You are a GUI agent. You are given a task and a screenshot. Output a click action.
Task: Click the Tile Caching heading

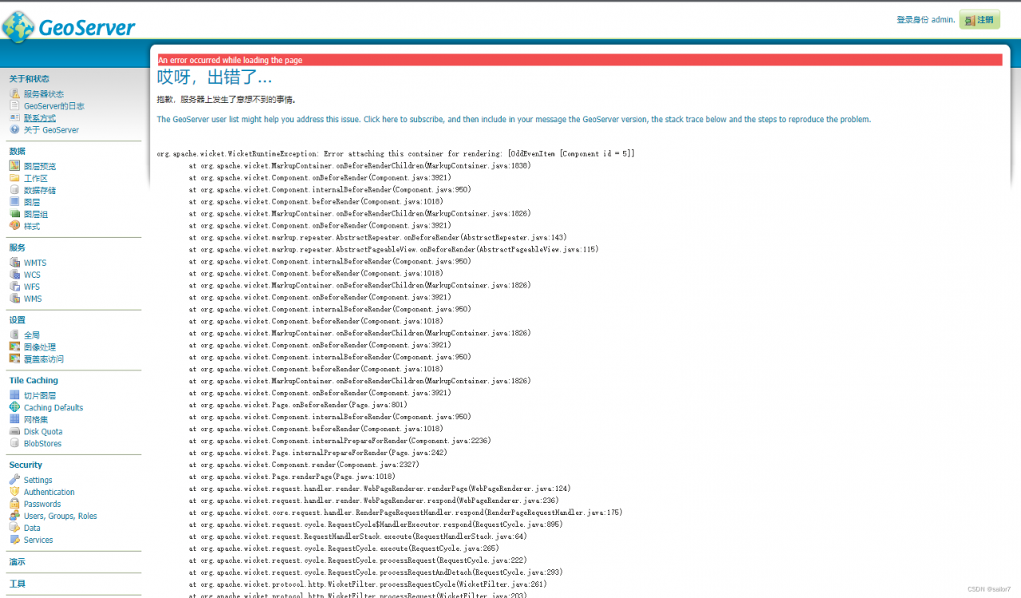tap(34, 381)
